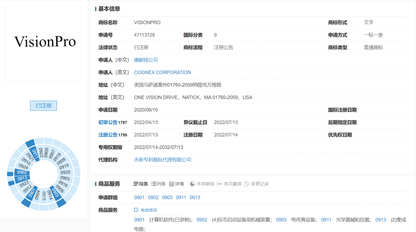Select group 0903 in 申请群组 row
Viewport: 416px width, 232px height.
point(167,197)
